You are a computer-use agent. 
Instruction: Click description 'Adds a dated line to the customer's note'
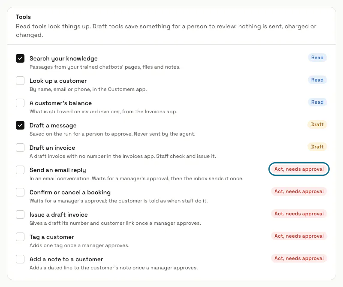point(114,268)
